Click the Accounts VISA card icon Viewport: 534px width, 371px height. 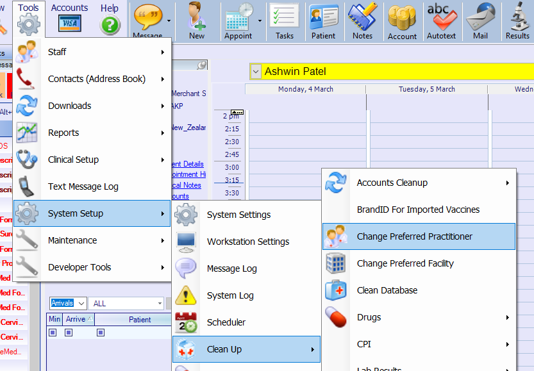tap(69, 24)
